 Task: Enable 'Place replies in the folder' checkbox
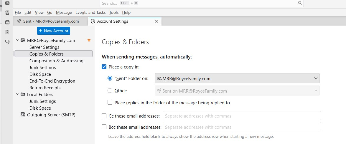(x=110, y=103)
